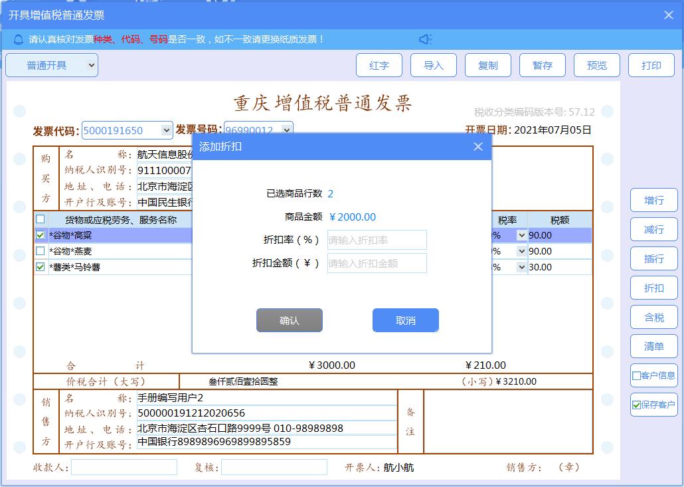
Task: Click the bell notification icon
Action: click(17, 39)
